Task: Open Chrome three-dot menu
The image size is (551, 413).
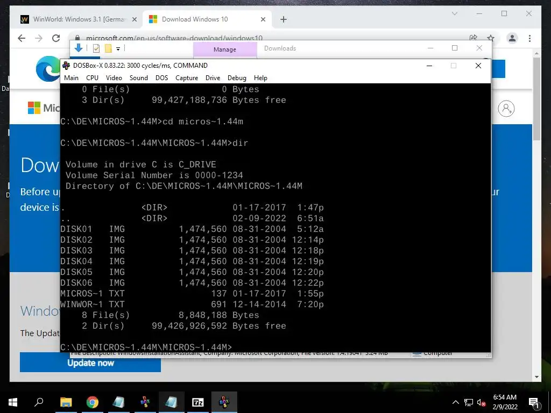Action: coord(529,38)
